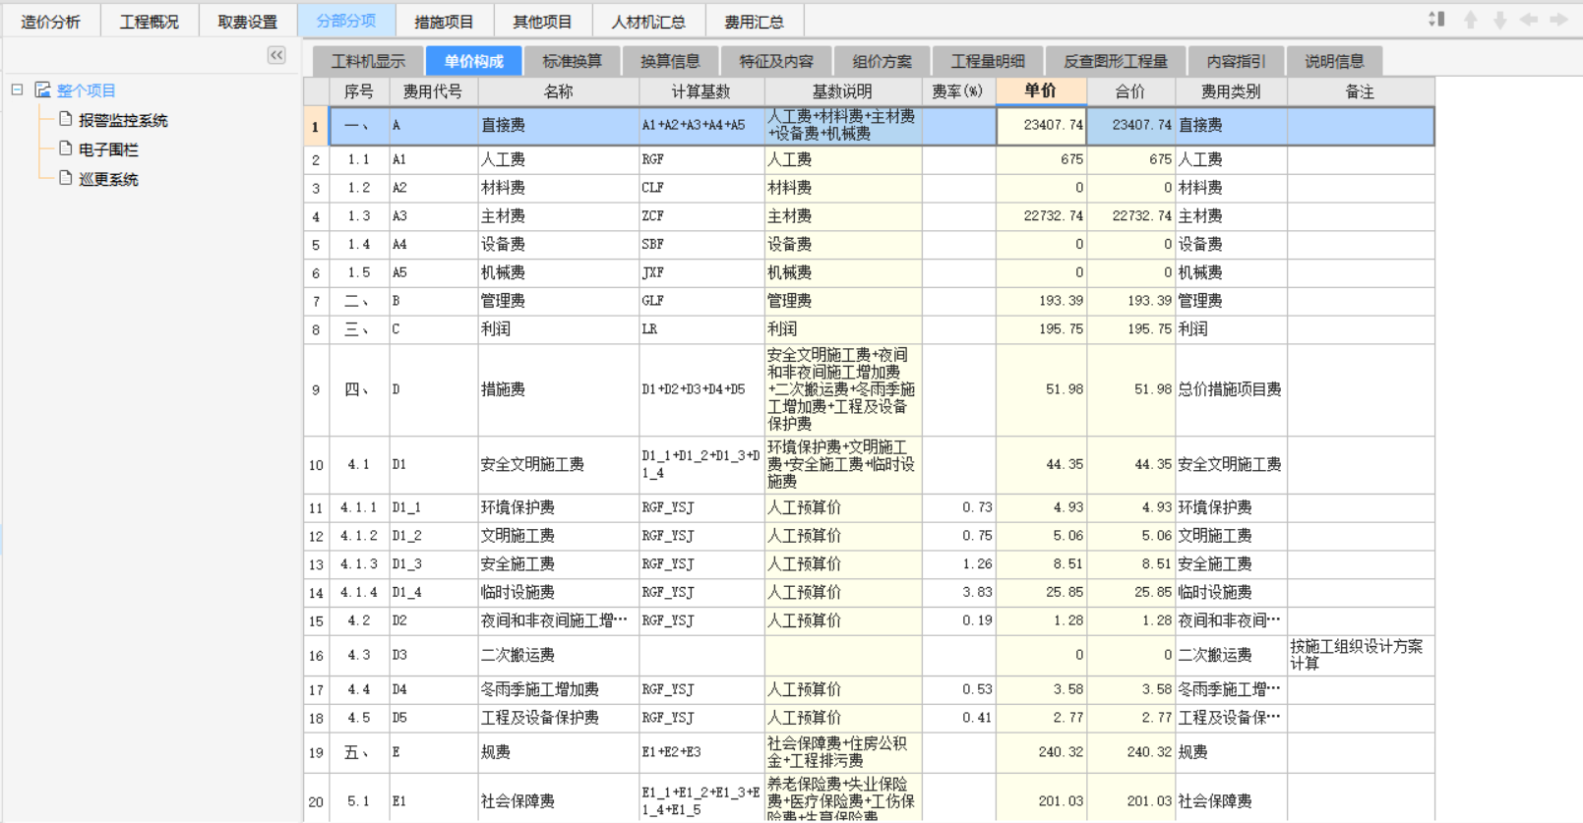Click the 240.32 单价 cell for 规费

1041,752
